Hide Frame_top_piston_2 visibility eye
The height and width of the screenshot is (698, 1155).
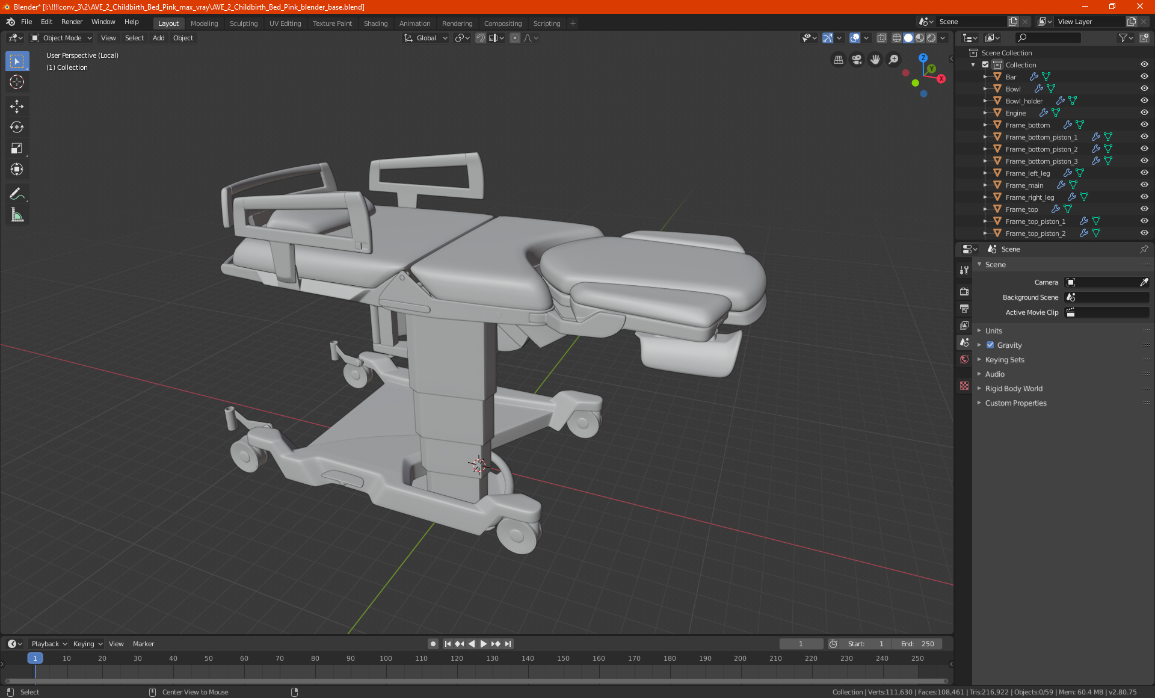click(1144, 233)
